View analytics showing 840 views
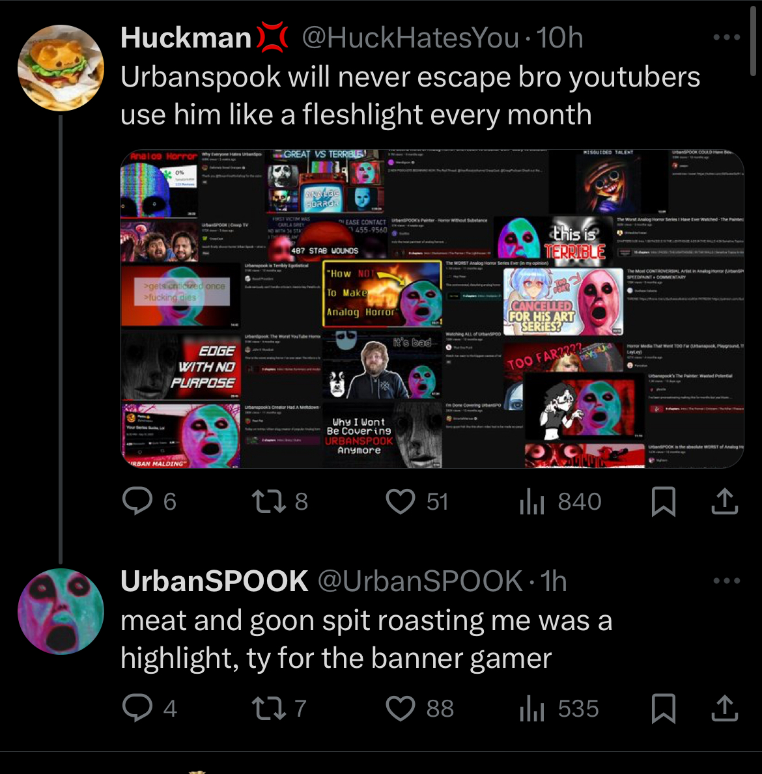 [532, 501]
